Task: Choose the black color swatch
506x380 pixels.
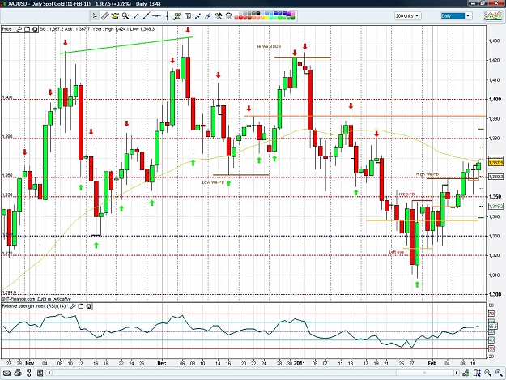Action: (x=257, y=14)
